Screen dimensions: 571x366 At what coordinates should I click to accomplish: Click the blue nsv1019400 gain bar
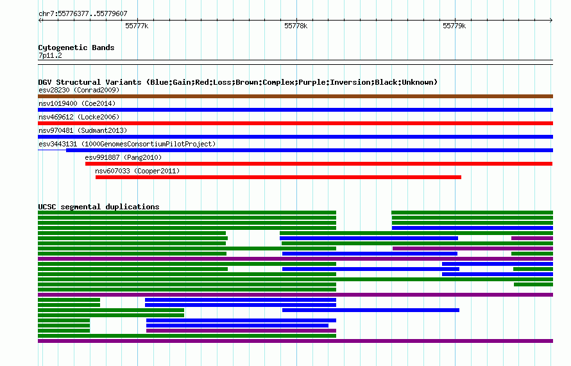pos(295,110)
